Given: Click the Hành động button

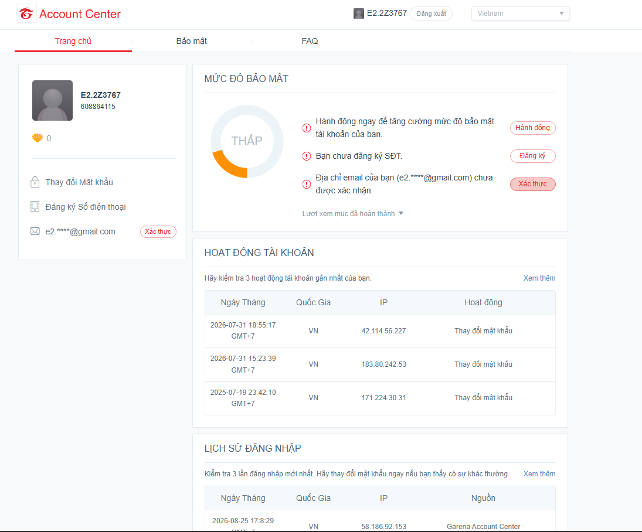Looking at the screenshot, I should pos(533,128).
